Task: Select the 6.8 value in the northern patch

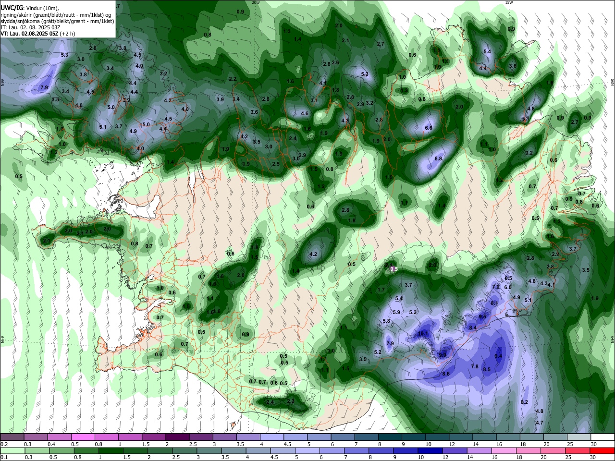Action: 438,158
